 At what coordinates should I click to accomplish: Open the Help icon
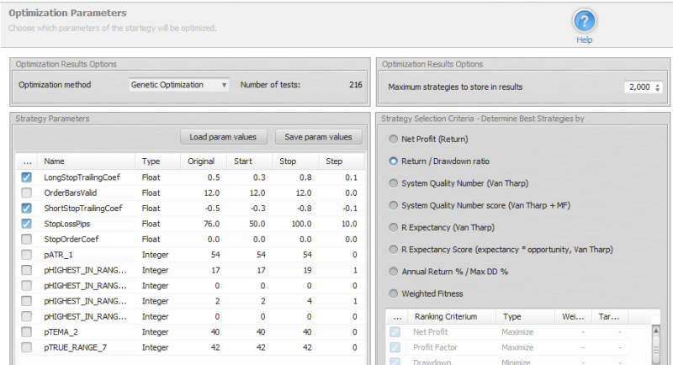pyautogui.click(x=584, y=21)
